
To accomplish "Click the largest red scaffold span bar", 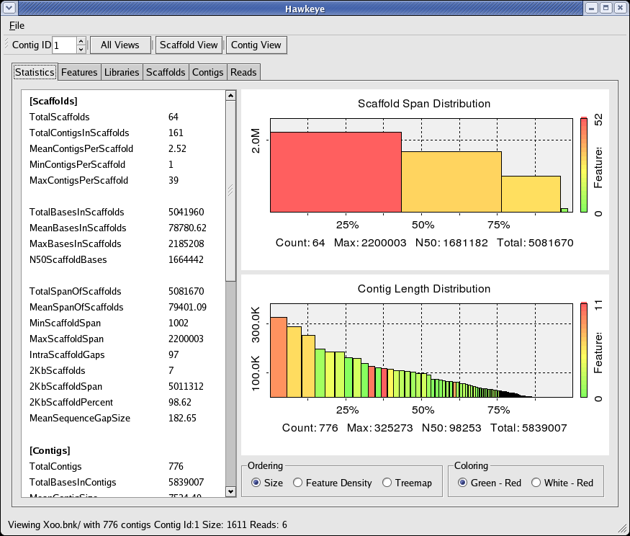I will 336,171.
